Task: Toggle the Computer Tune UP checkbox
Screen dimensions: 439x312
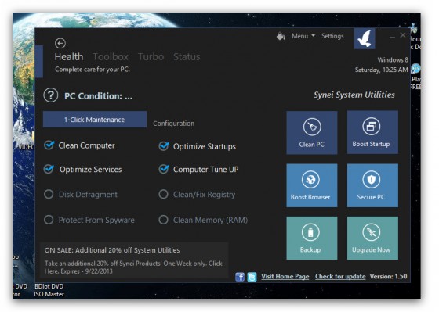Action: point(164,169)
